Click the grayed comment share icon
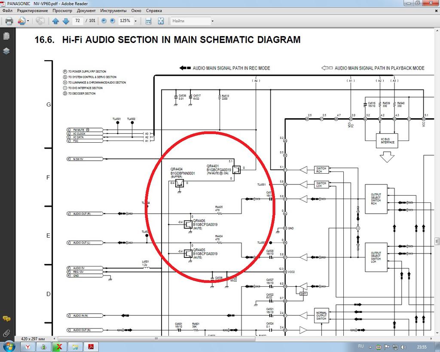 click(x=40, y=21)
